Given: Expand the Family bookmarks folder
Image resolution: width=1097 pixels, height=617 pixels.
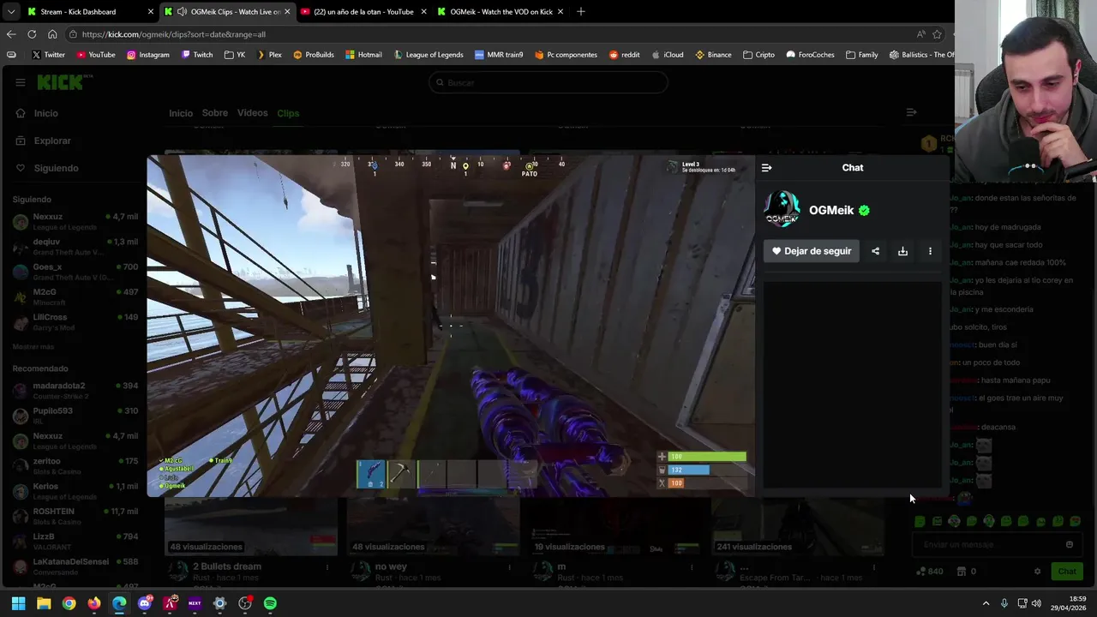Looking at the screenshot, I should (861, 54).
